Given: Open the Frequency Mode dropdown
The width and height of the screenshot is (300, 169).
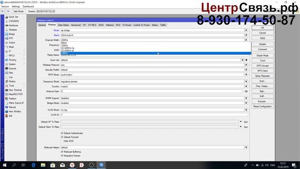Looking at the screenshot, I should (246, 81).
